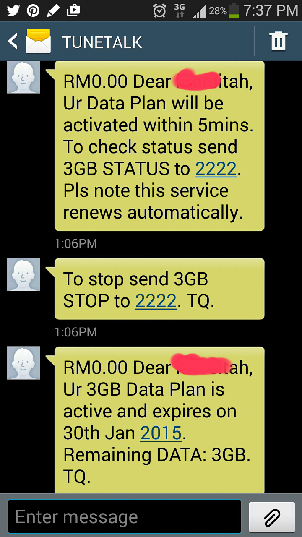The image size is (302, 537).
Task: Delete conversation using the trash icon
Action: 278,41
